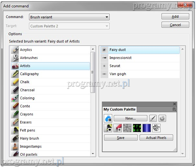Pick the Chalk brush category
Screen dimensions: 196x167
(24, 82)
